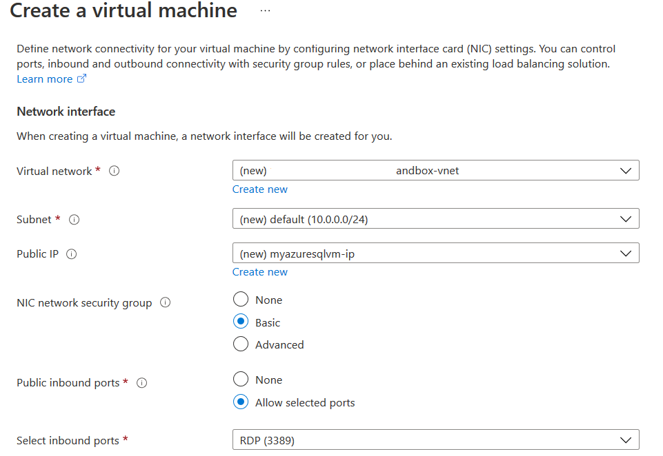Select the Allow selected ports option
The width and height of the screenshot is (663, 456).
(241, 402)
